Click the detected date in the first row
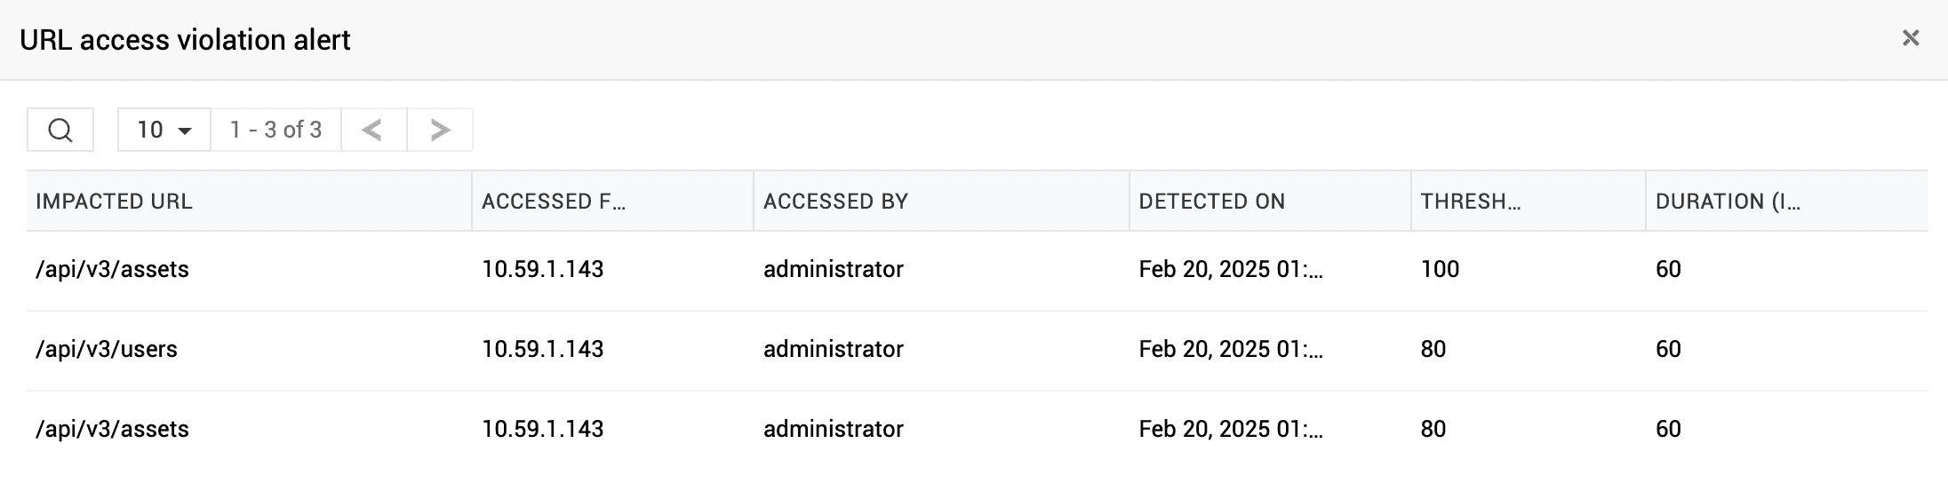1948x499 pixels. coord(1231,270)
